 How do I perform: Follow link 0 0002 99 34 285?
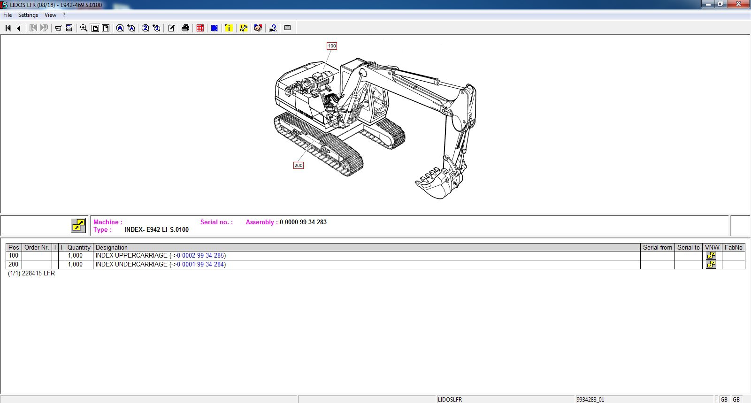[200, 256]
